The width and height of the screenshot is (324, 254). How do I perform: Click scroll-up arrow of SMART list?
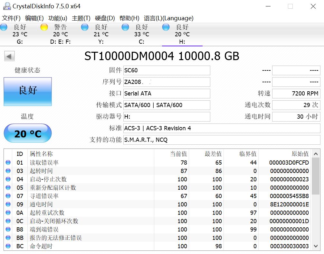[316, 154]
